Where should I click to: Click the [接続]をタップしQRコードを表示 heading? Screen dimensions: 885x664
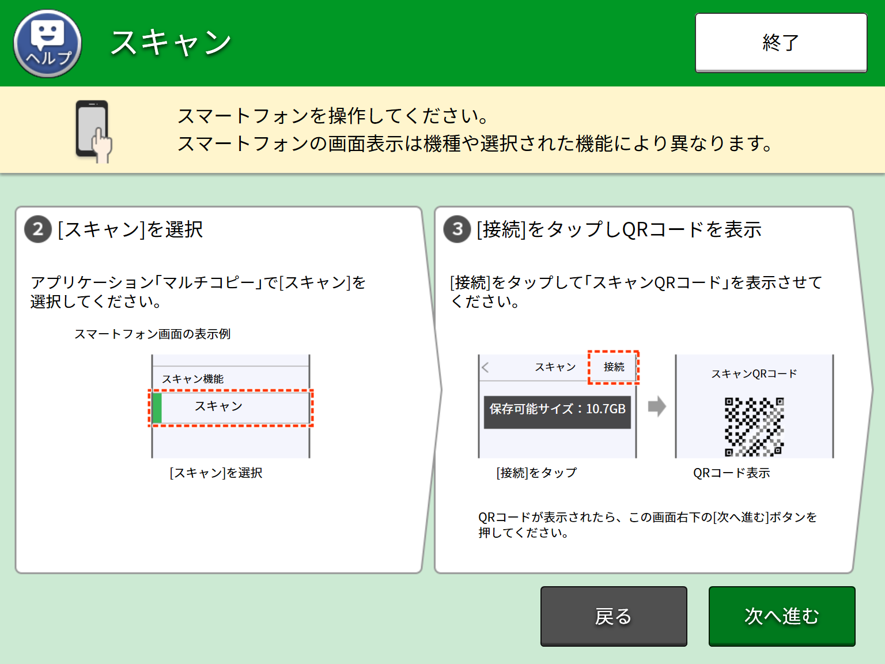point(619,229)
